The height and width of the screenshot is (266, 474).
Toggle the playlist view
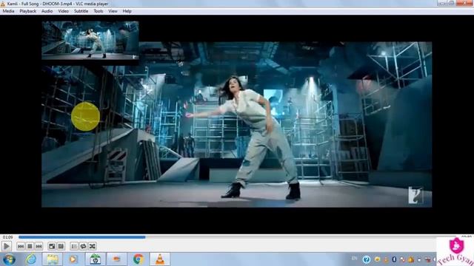74,246
